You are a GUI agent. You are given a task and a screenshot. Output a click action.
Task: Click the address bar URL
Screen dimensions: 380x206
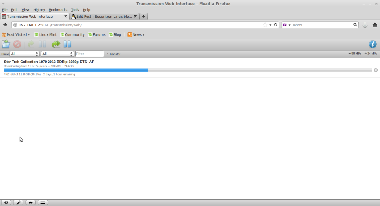coord(50,25)
